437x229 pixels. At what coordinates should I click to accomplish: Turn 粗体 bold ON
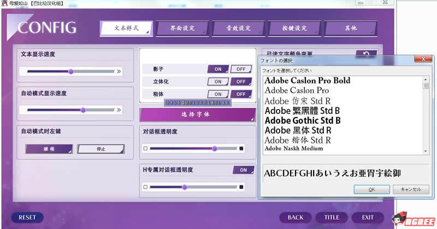(x=218, y=94)
